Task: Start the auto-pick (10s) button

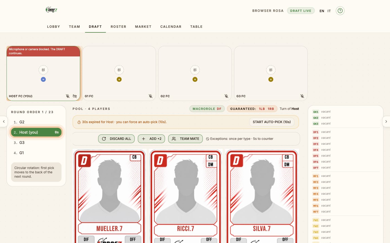Action: tap(272, 122)
